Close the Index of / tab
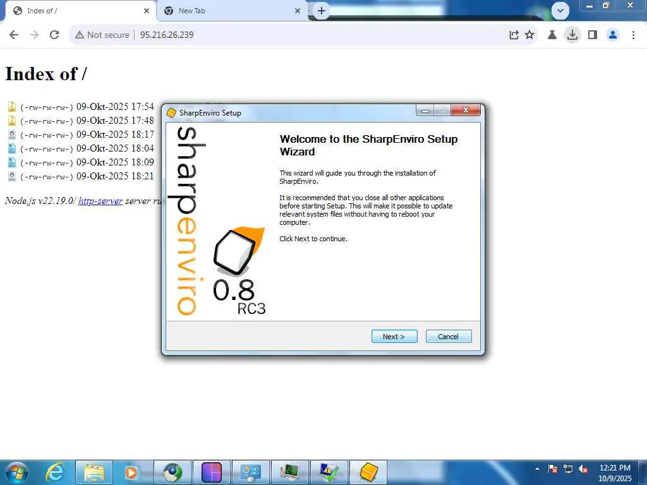The width and height of the screenshot is (647, 485). 147,11
